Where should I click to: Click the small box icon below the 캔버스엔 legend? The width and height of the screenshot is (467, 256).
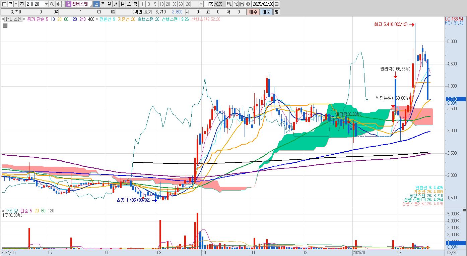tap(5, 25)
